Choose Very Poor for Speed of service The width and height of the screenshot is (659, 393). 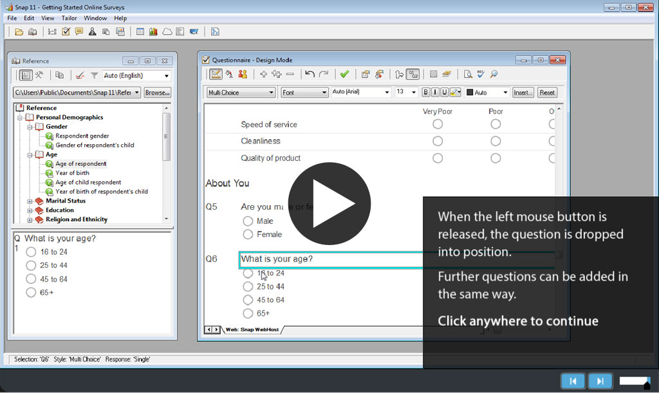point(438,124)
